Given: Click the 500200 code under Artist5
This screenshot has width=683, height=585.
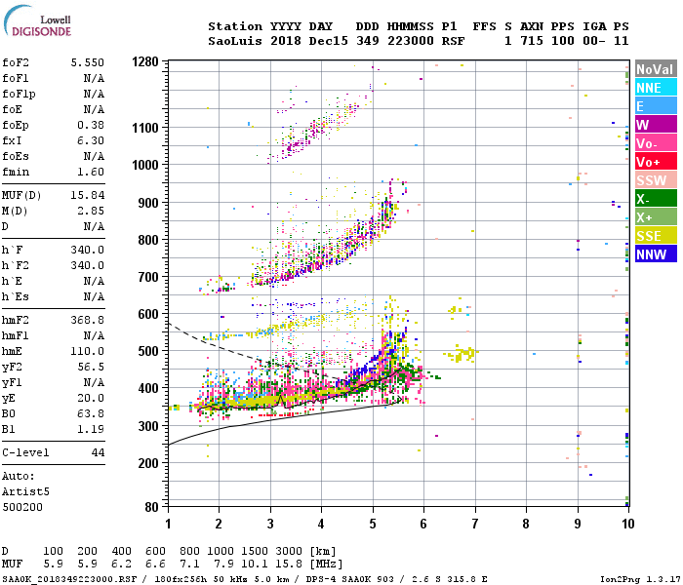Looking at the screenshot, I should click(22, 508).
